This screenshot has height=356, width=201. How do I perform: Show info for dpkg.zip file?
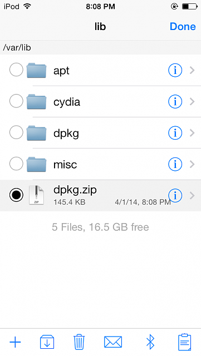click(x=175, y=195)
